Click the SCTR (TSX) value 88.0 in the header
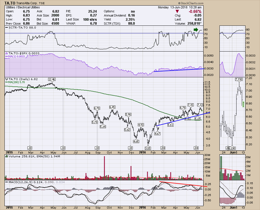Screen dimensions: 260x210 [131, 24]
